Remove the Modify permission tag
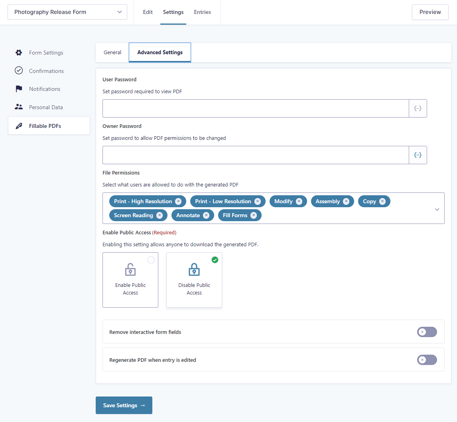Viewport: 457px width, 422px height. coord(299,201)
